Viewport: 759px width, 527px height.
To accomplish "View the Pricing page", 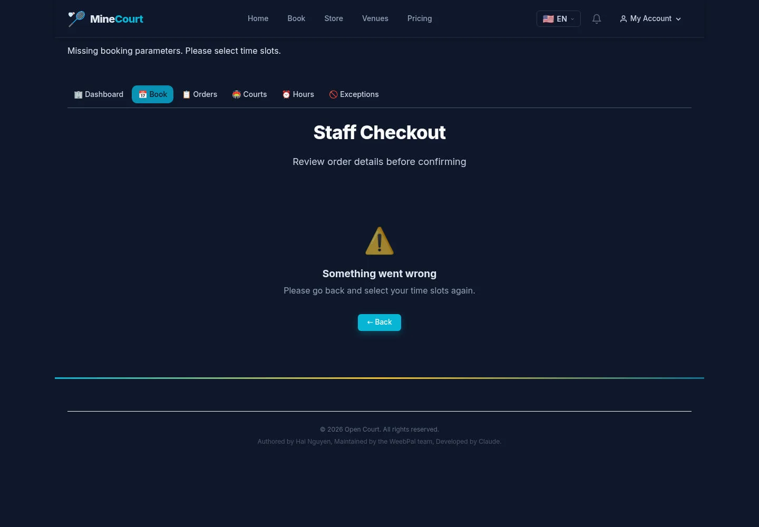I will point(420,18).
